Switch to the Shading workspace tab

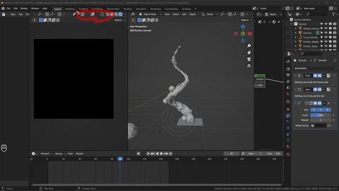click(128, 9)
